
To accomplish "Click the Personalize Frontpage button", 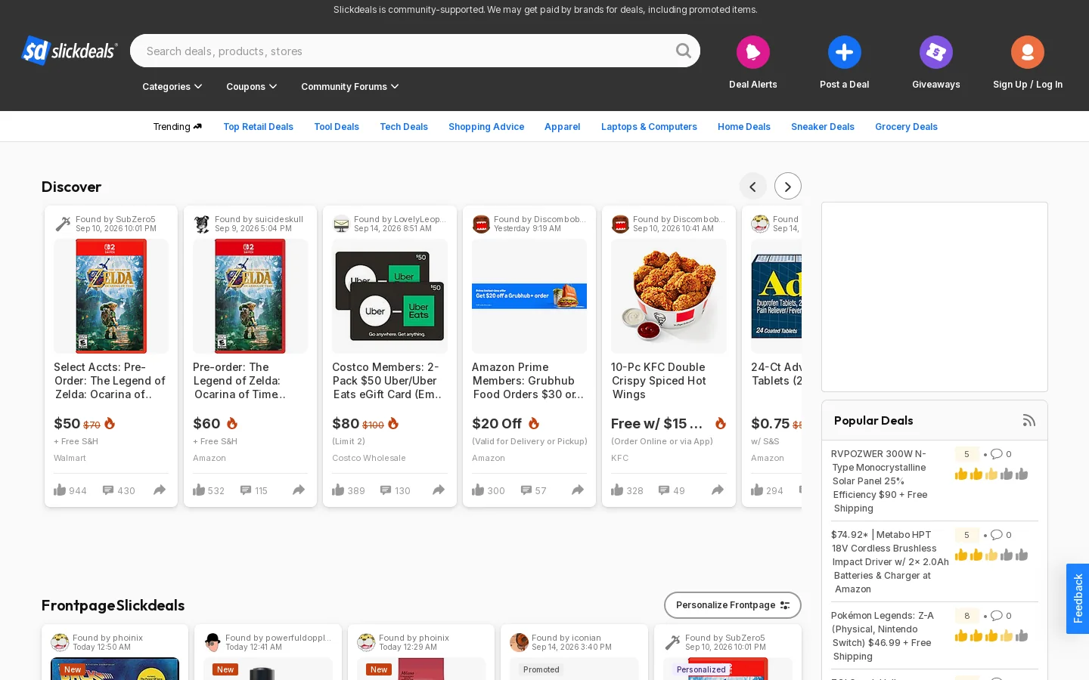I will coord(732,605).
